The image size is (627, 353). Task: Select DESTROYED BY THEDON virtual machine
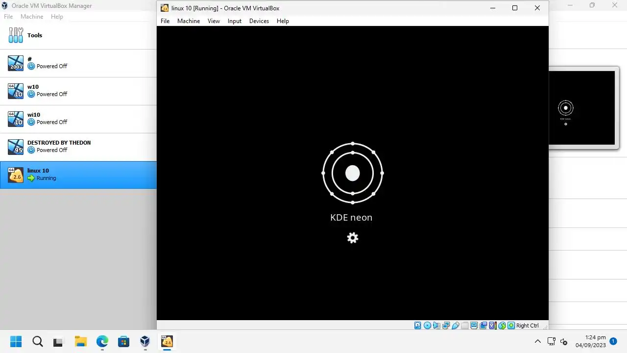(x=78, y=147)
